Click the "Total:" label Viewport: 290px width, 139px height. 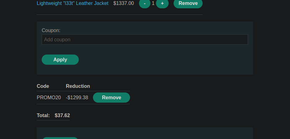coord(43,115)
